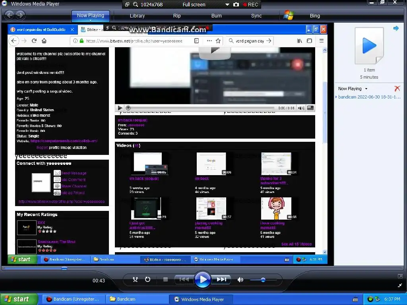Select the 1024x768 size in Bandicam bar
Image resolution: width=407 pixels, height=305 pixels.
151,4
